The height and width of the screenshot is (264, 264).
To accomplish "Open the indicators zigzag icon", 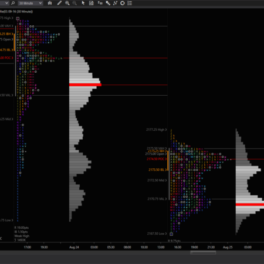I will [115, 3].
